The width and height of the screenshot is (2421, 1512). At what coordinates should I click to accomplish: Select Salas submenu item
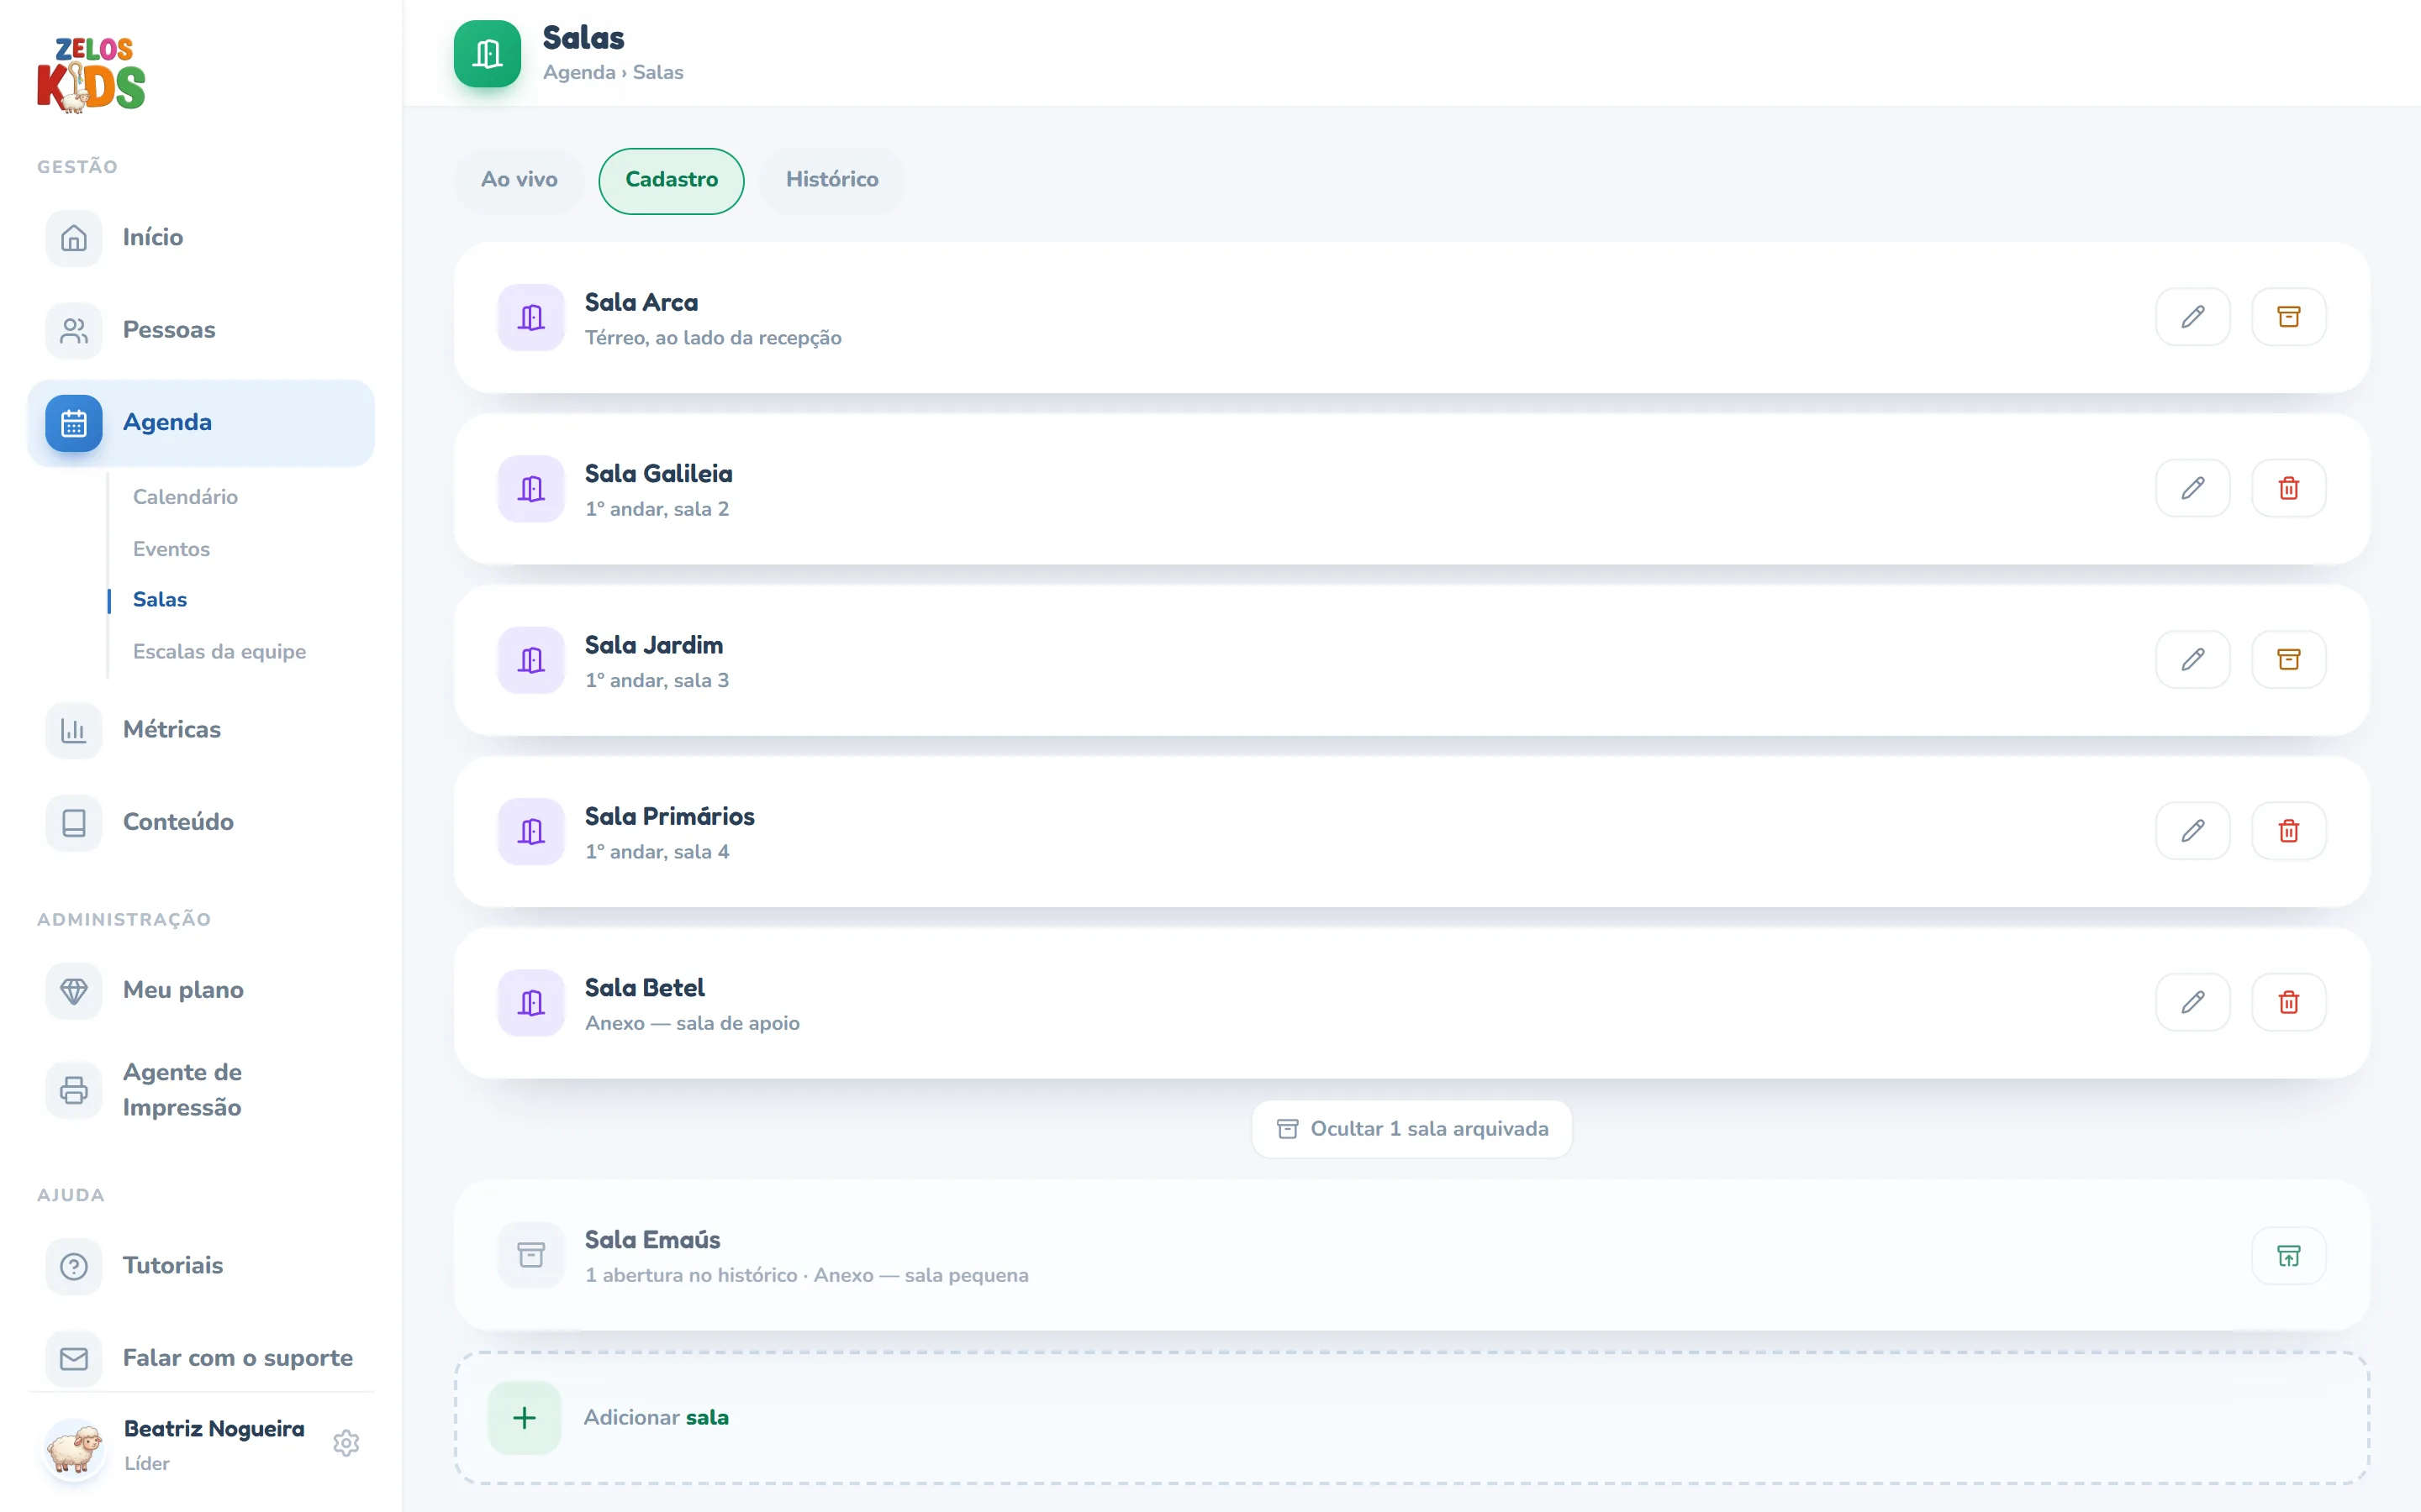coord(160,600)
